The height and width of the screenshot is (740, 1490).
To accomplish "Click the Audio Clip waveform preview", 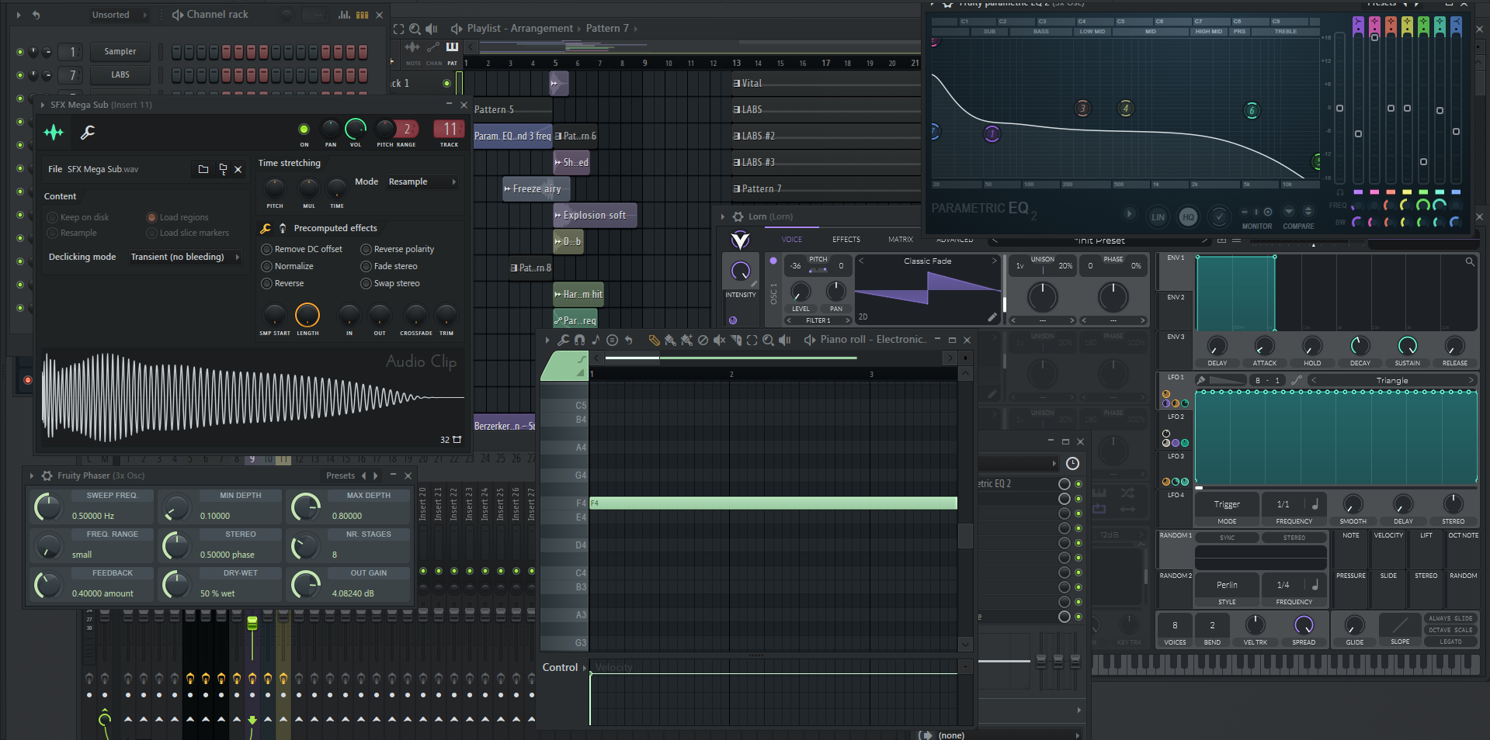I will click(252, 397).
